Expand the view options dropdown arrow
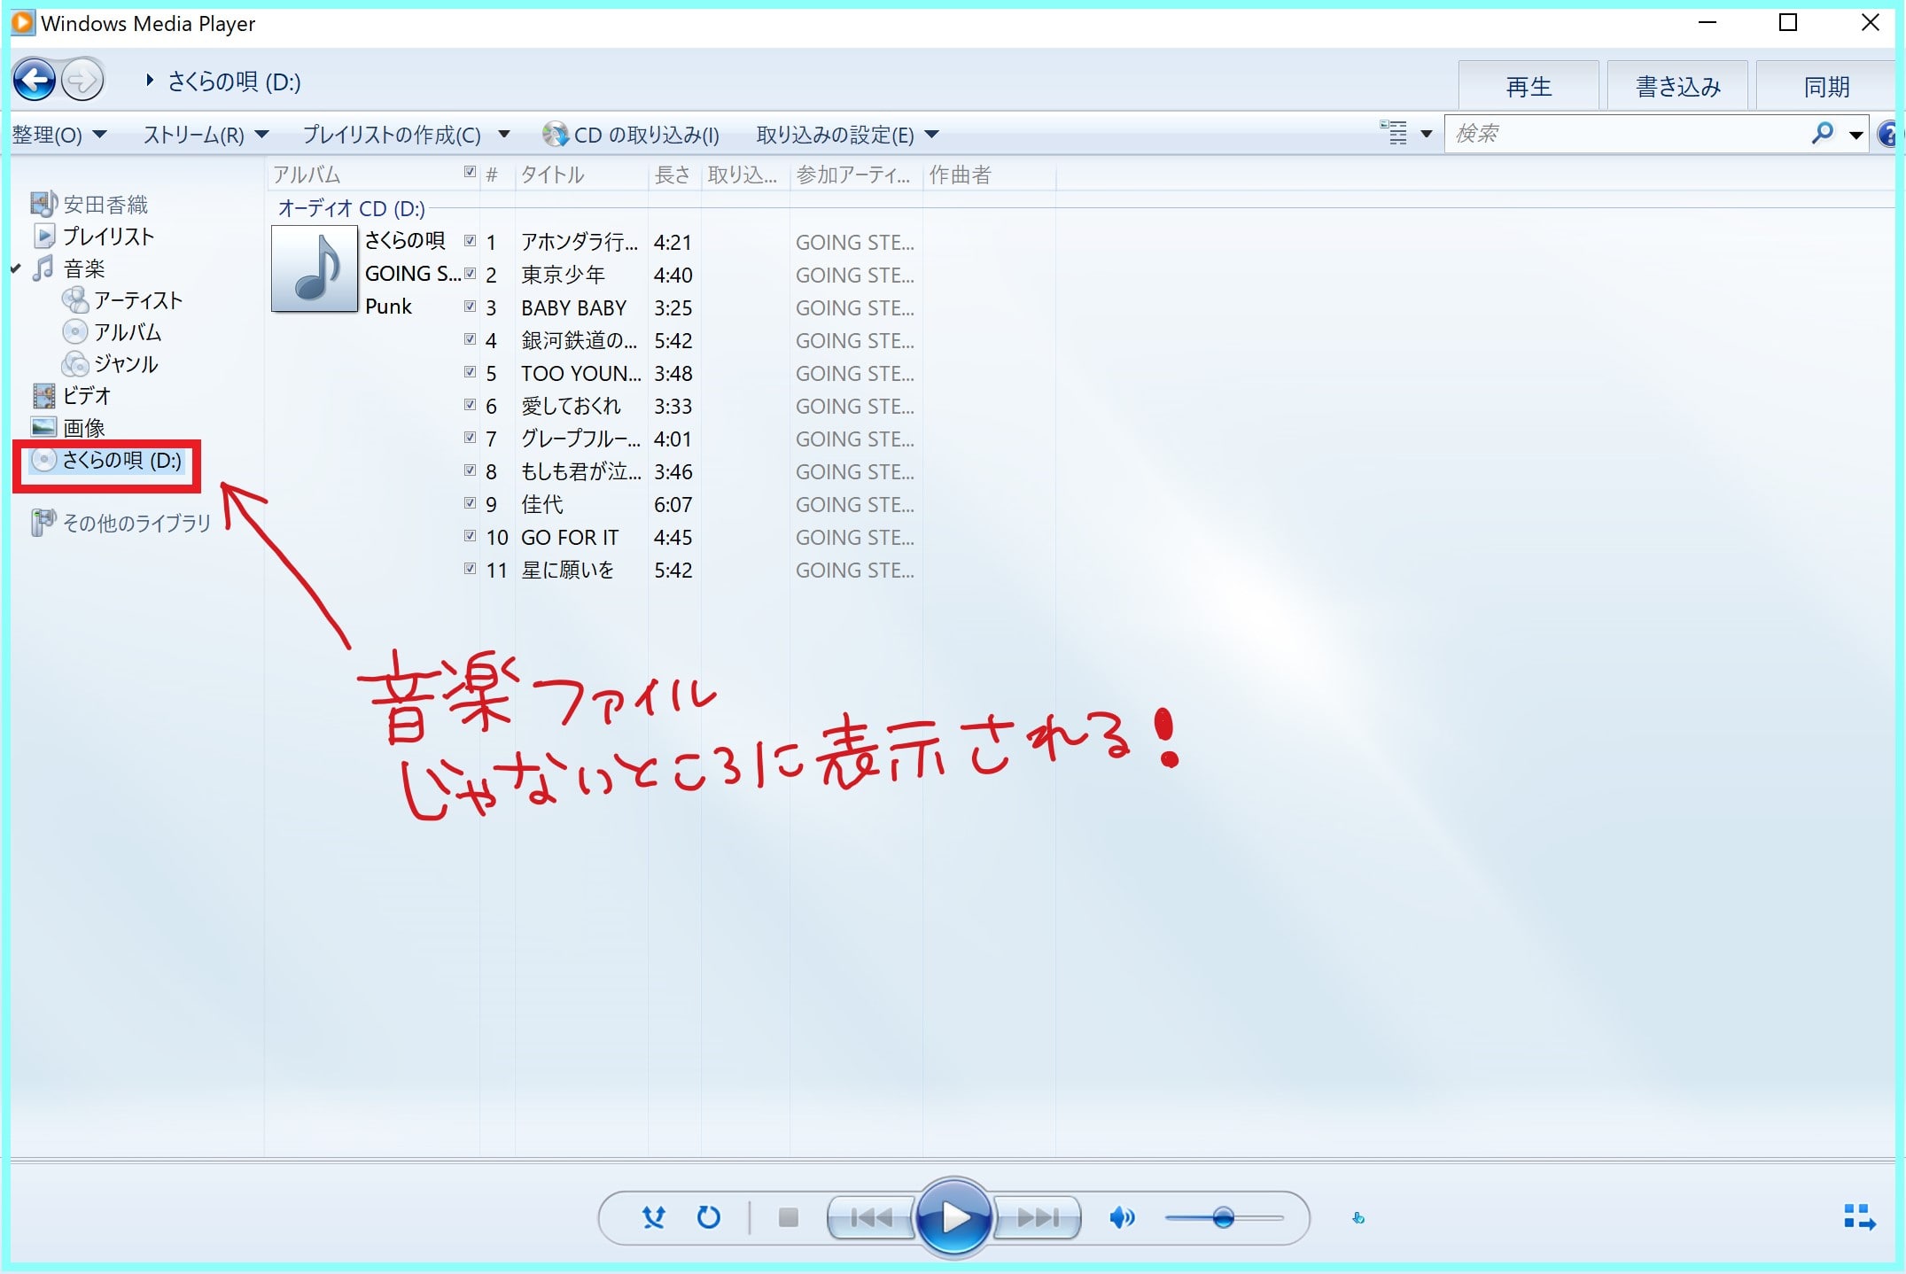The height and width of the screenshot is (1274, 1906). point(1427,135)
